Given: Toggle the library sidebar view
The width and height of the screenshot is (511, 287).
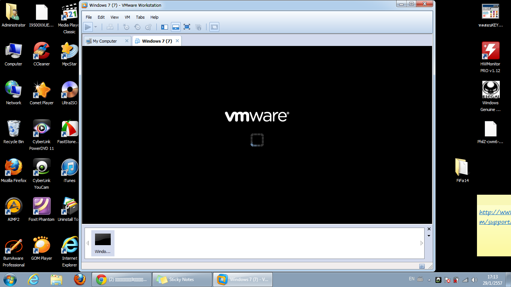Looking at the screenshot, I should tap(165, 27).
